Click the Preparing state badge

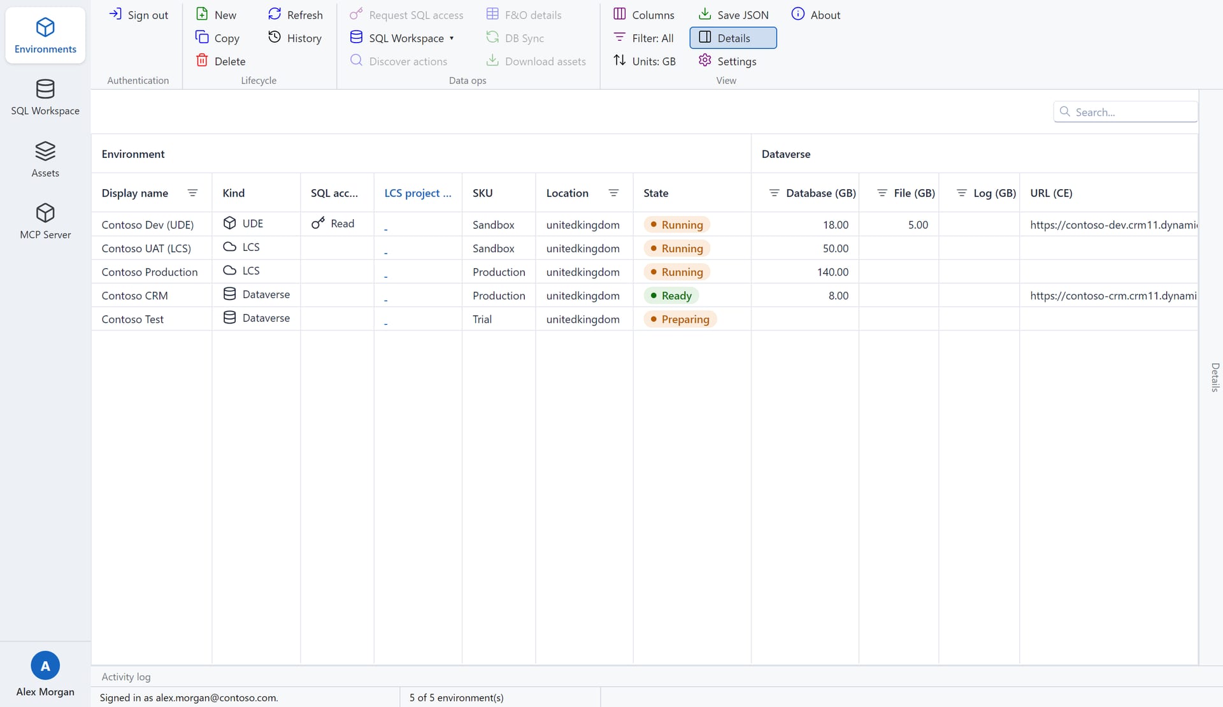pos(680,319)
